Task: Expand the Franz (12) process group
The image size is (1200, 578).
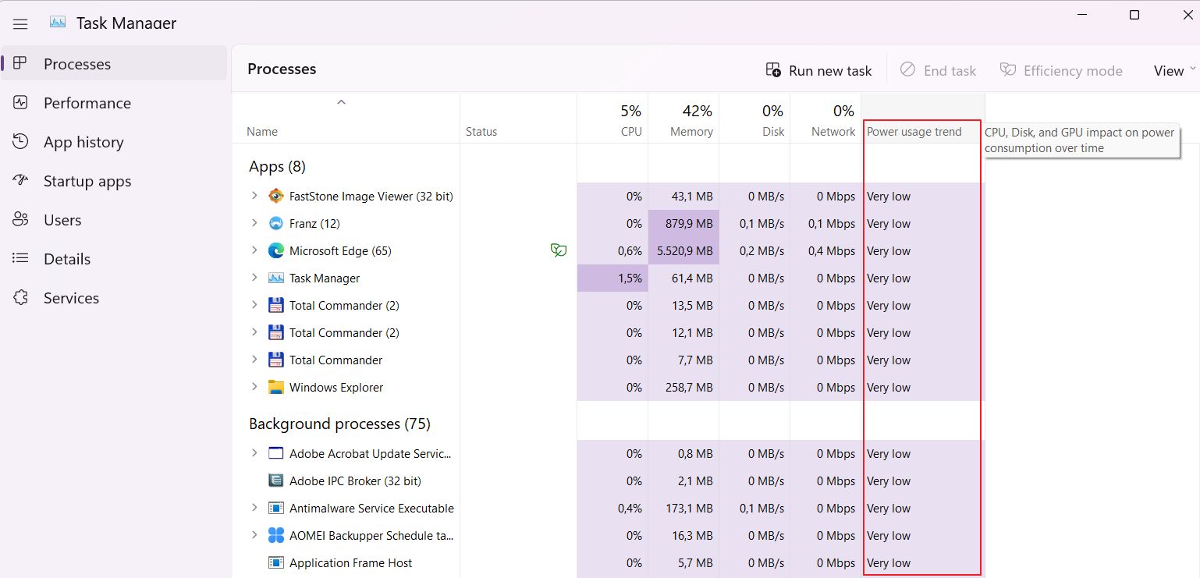Action: (x=254, y=224)
